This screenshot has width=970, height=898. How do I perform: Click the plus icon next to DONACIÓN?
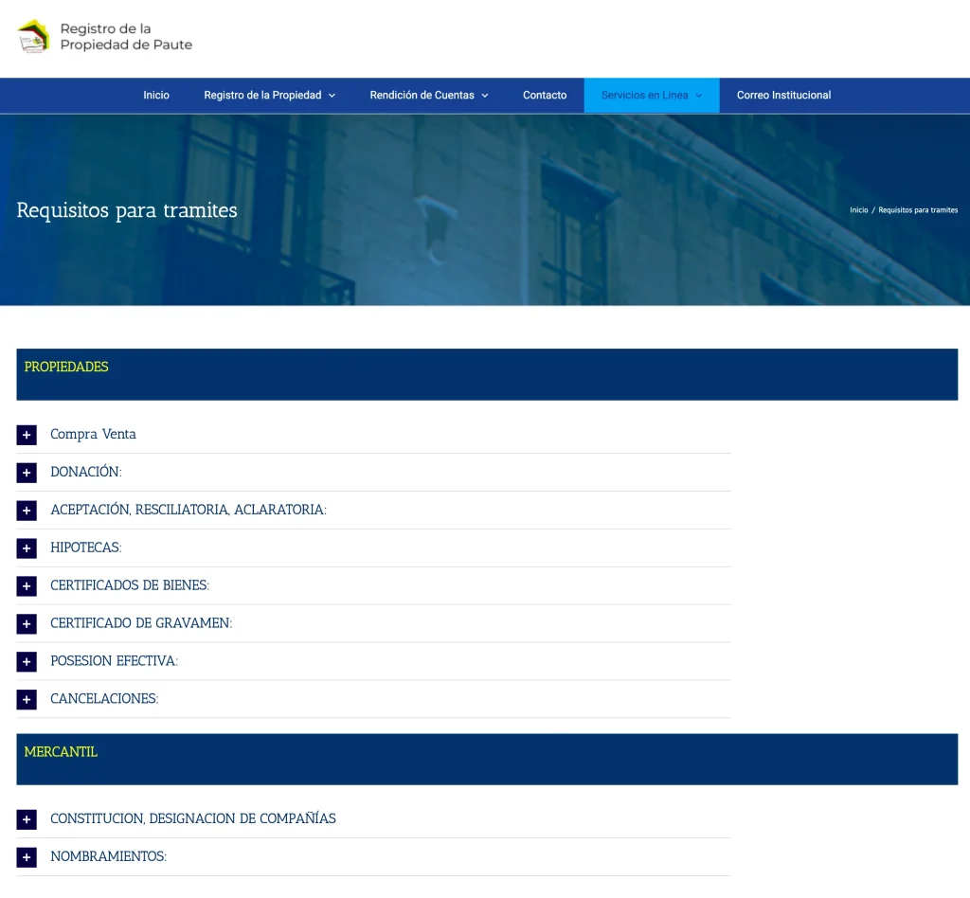coord(27,472)
